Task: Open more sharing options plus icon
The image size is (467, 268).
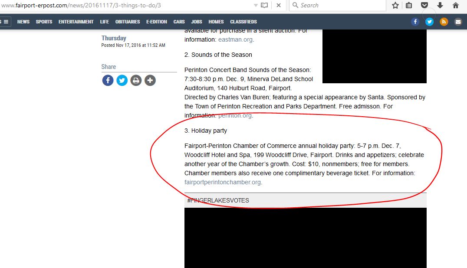Action: click(150, 80)
